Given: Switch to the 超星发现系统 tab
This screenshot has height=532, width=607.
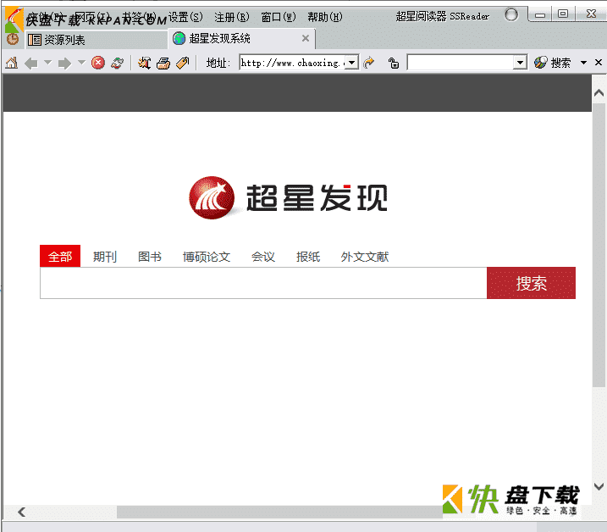Looking at the screenshot, I should (x=241, y=38).
